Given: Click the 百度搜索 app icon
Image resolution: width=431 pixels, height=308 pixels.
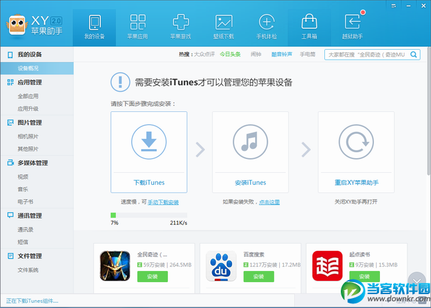Looking at the screenshot, I should point(221,266).
